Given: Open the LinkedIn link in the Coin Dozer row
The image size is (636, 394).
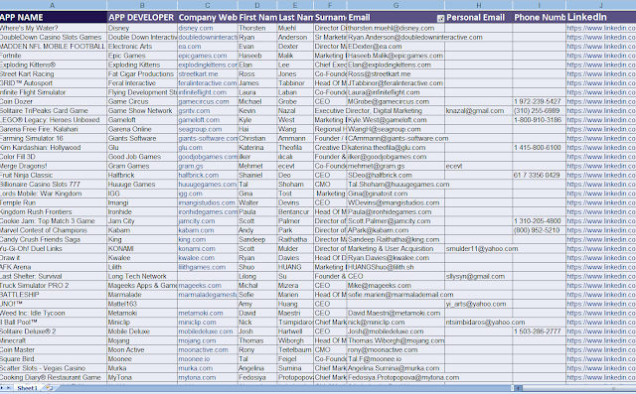Looking at the screenshot, I should click(601, 101).
